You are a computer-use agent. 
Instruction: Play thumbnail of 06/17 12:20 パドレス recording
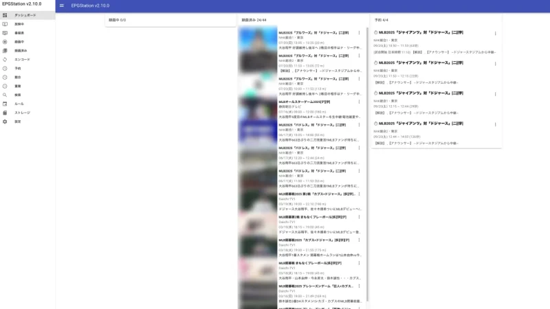(x=258, y=154)
